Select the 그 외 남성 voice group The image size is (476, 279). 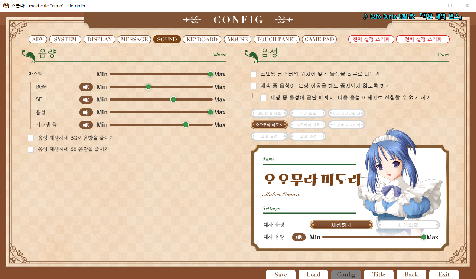269,136
